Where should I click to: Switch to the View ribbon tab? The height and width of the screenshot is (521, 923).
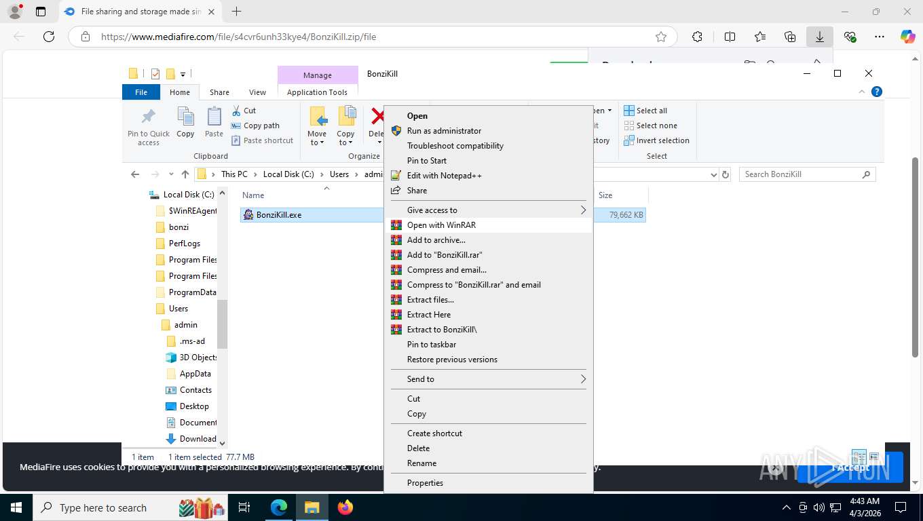click(257, 92)
